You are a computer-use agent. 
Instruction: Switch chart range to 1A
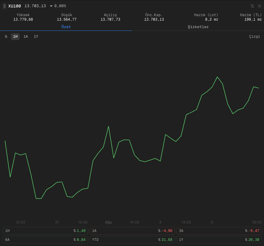25,37
